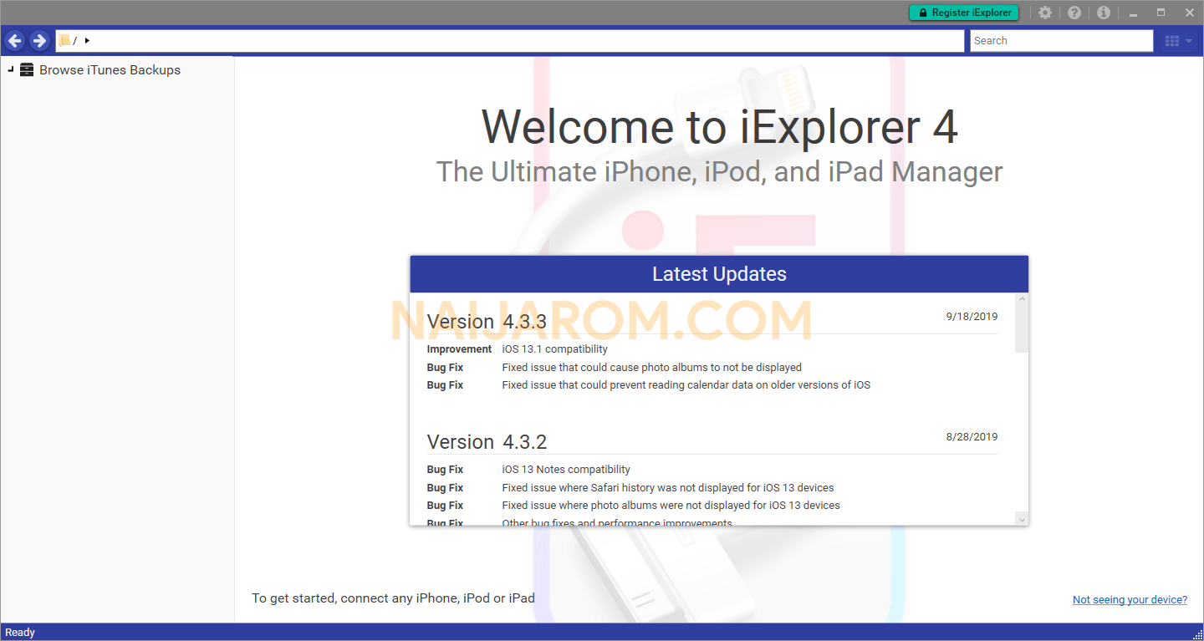Open the info icon in title bar
Screen dimensions: 1204x641
pos(1103,13)
